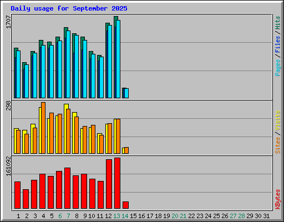Click the small orange sites bar for day 14
The image size is (284, 222).
(126, 150)
